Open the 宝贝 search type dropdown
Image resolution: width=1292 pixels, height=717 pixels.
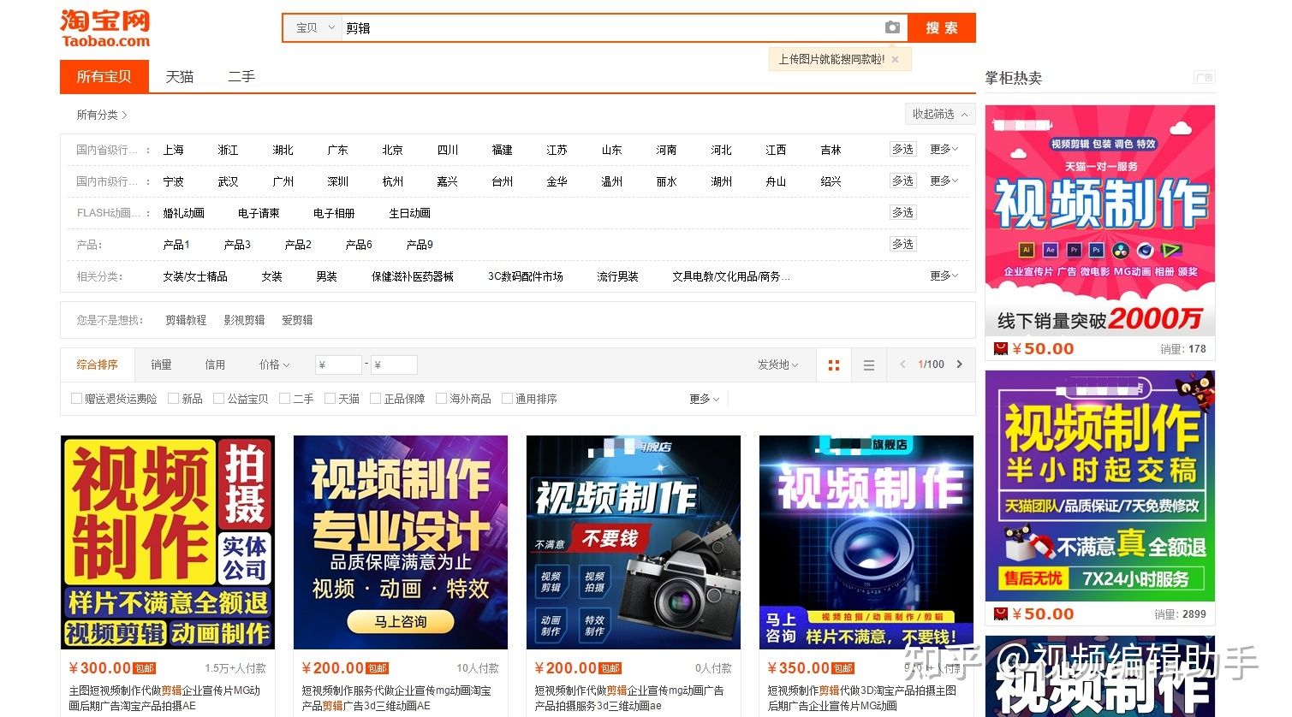click(x=313, y=28)
